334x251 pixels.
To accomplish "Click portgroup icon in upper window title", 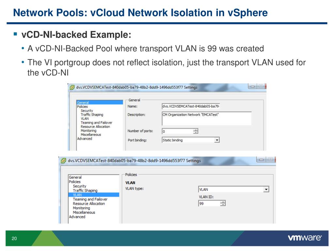I will coord(72,87).
